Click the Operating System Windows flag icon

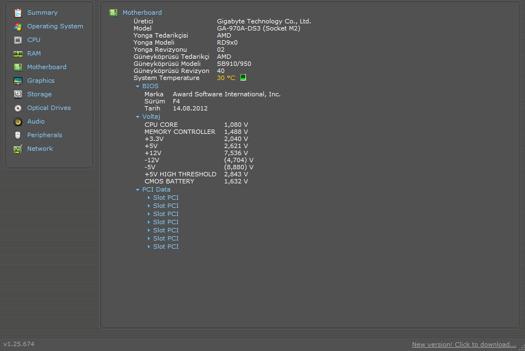pos(18,27)
